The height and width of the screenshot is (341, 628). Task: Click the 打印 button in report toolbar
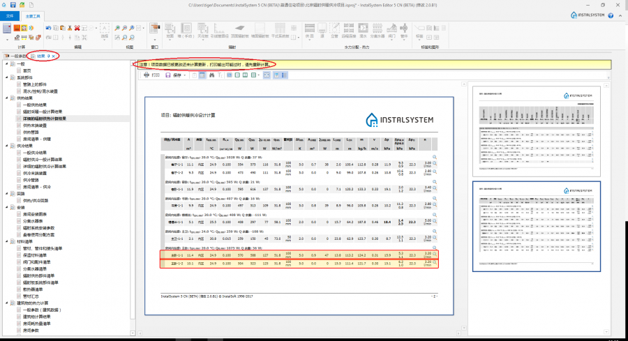point(156,75)
